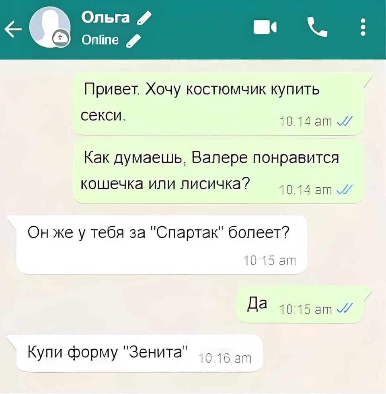This screenshot has height=394, width=386.
Task: Select the "Купи форму Зенита" message
Action: 140,353
